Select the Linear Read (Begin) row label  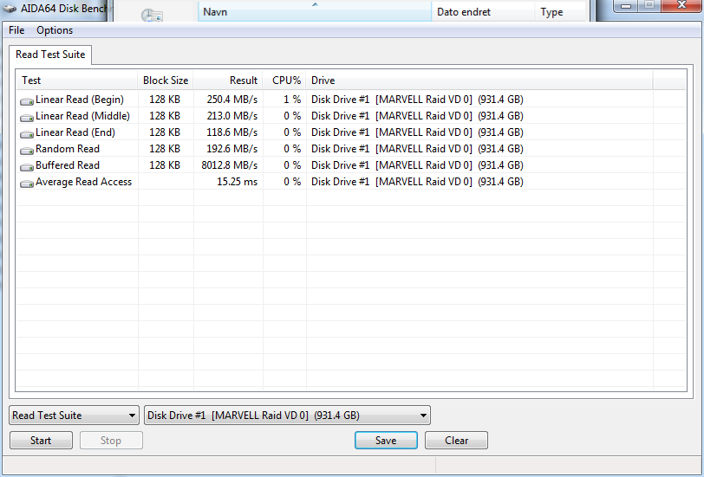[80, 100]
